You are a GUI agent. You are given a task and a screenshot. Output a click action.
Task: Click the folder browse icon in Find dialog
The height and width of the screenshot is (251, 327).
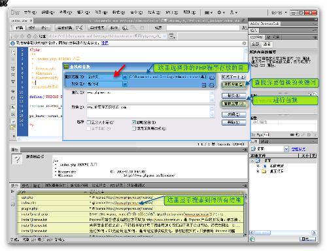pyautogui.click(x=212, y=77)
